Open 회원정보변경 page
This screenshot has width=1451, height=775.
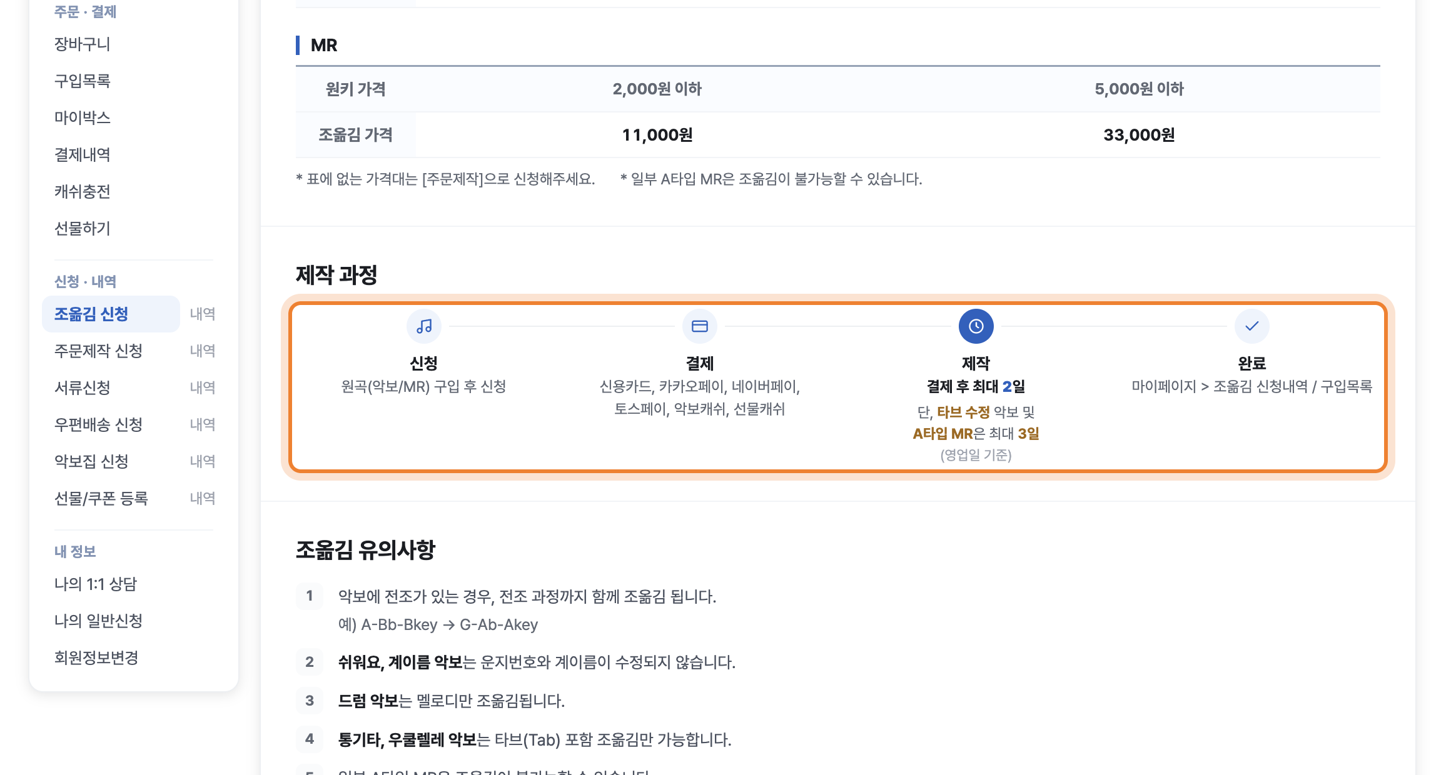click(96, 657)
